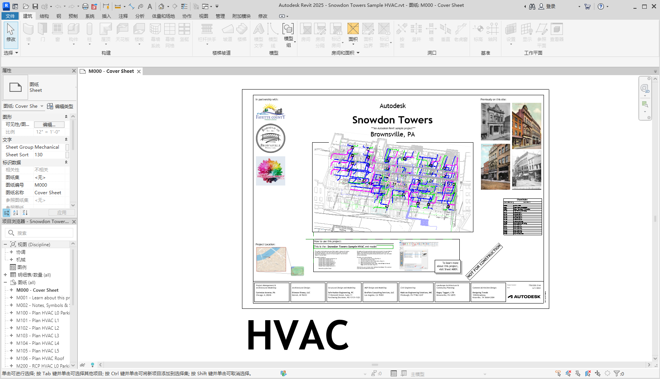660x379 pixels.
Task: Open the 图纸: Cover Sheet instance dropdown
Action: click(x=24, y=106)
